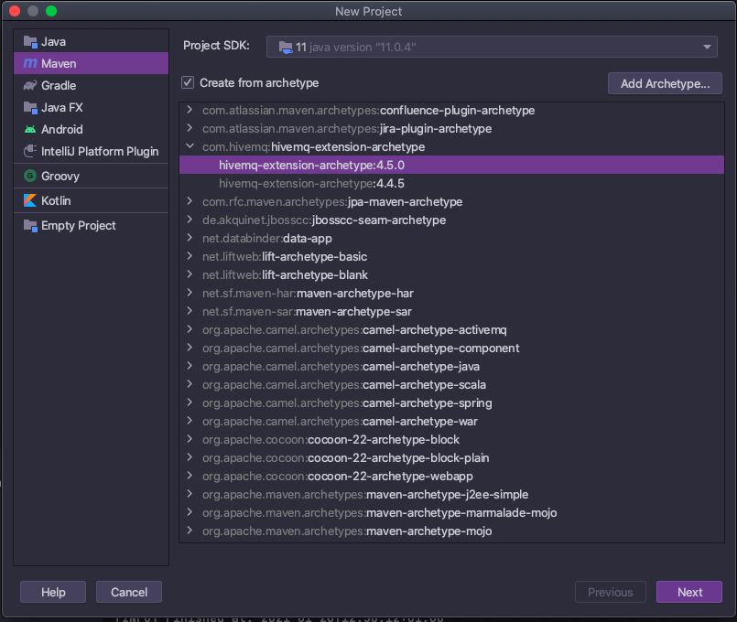Image resolution: width=737 pixels, height=622 pixels.
Task: Click the Add Archetype... button
Action: point(665,83)
